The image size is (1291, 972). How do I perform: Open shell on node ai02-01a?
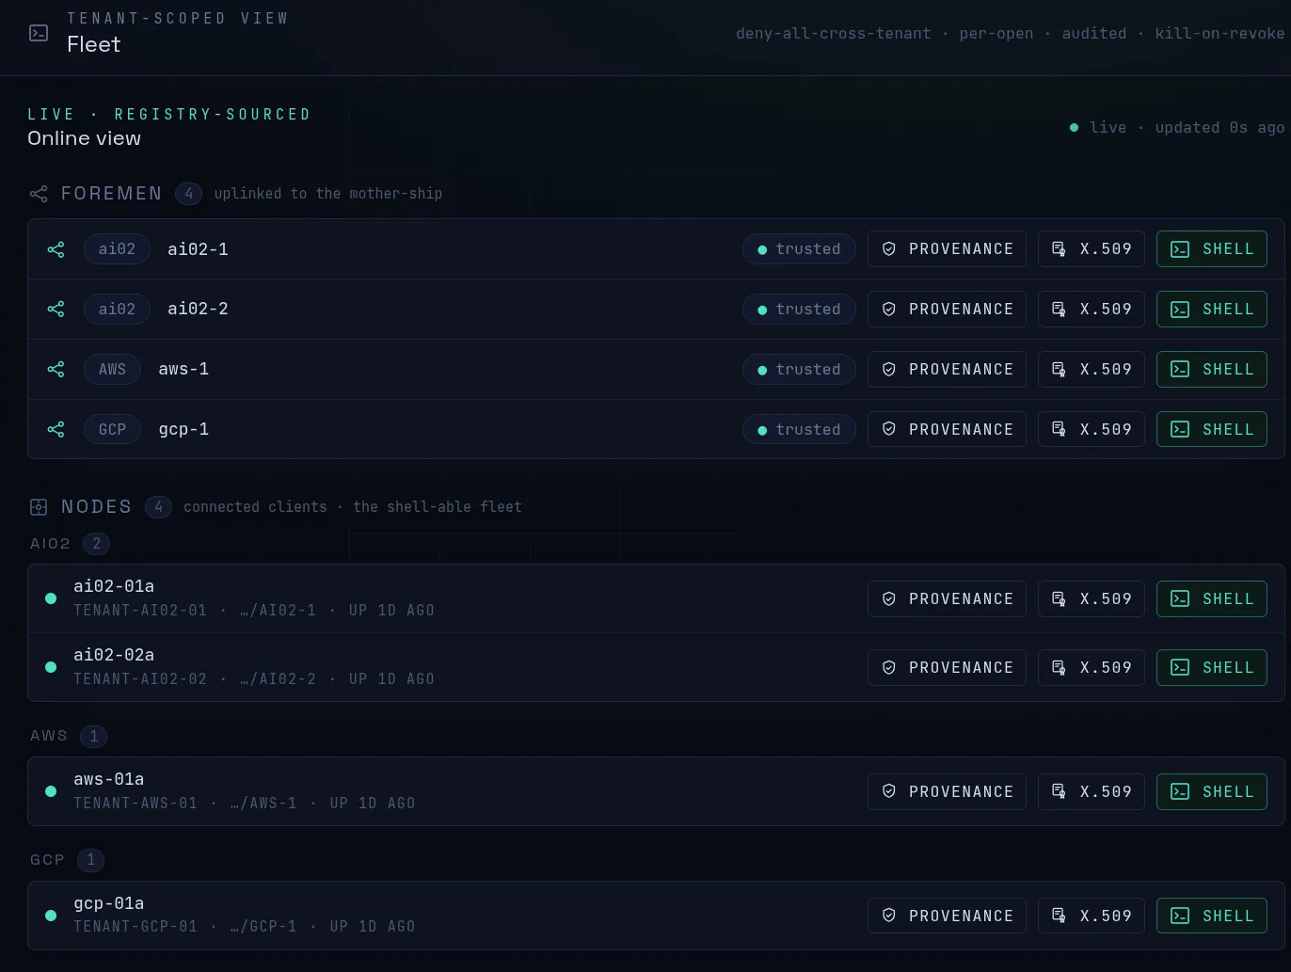(1211, 599)
